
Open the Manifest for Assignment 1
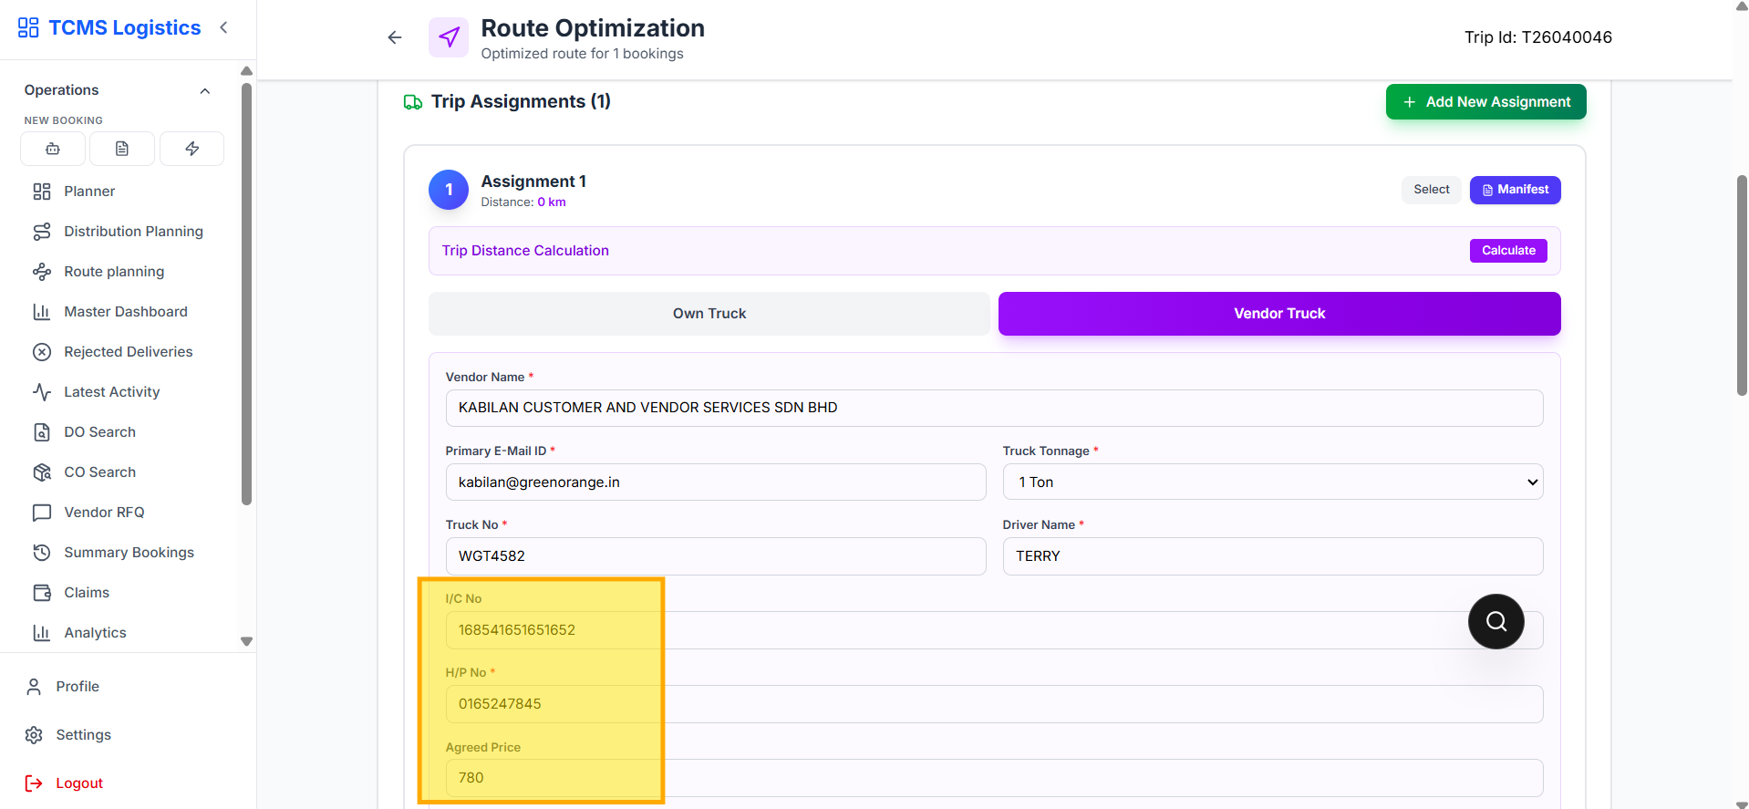coord(1516,190)
